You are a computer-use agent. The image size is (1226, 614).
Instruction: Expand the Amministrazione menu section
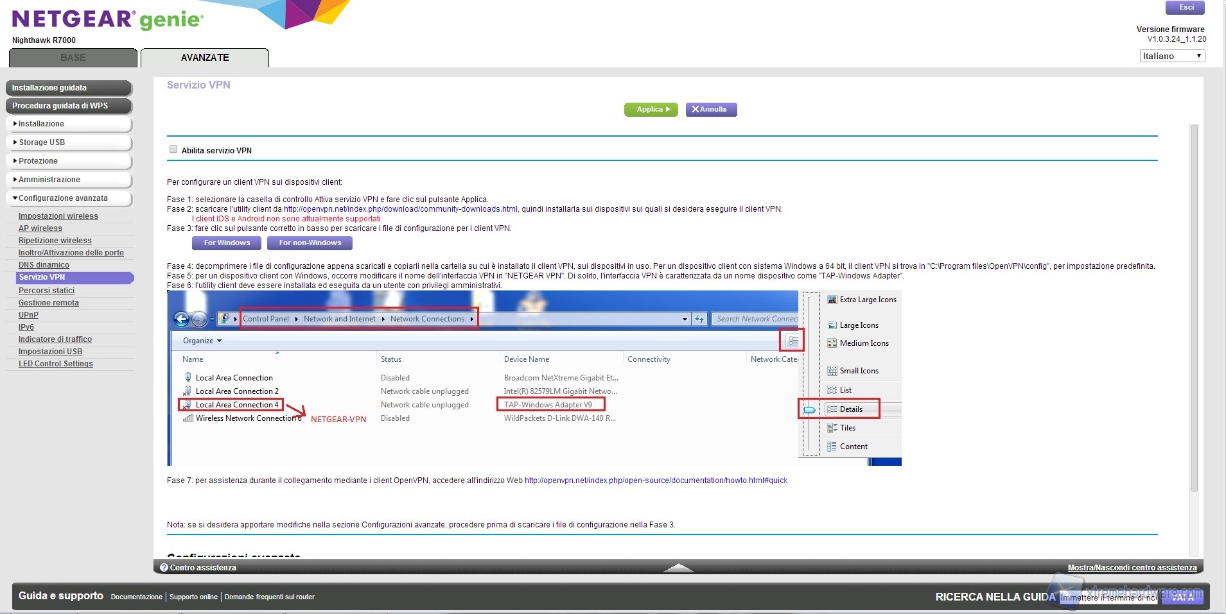click(69, 180)
